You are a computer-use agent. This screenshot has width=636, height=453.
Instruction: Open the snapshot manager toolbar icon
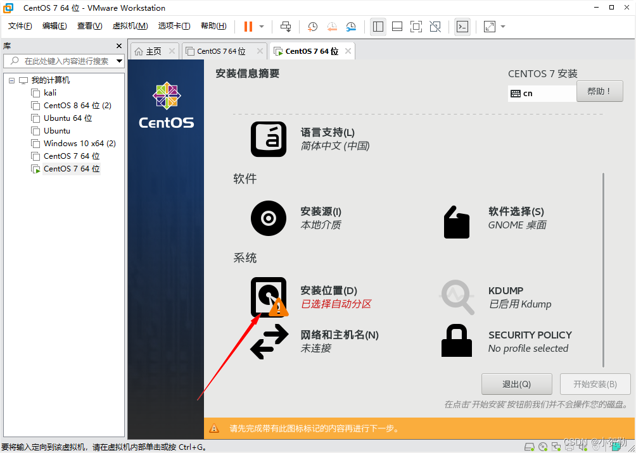[351, 27]
